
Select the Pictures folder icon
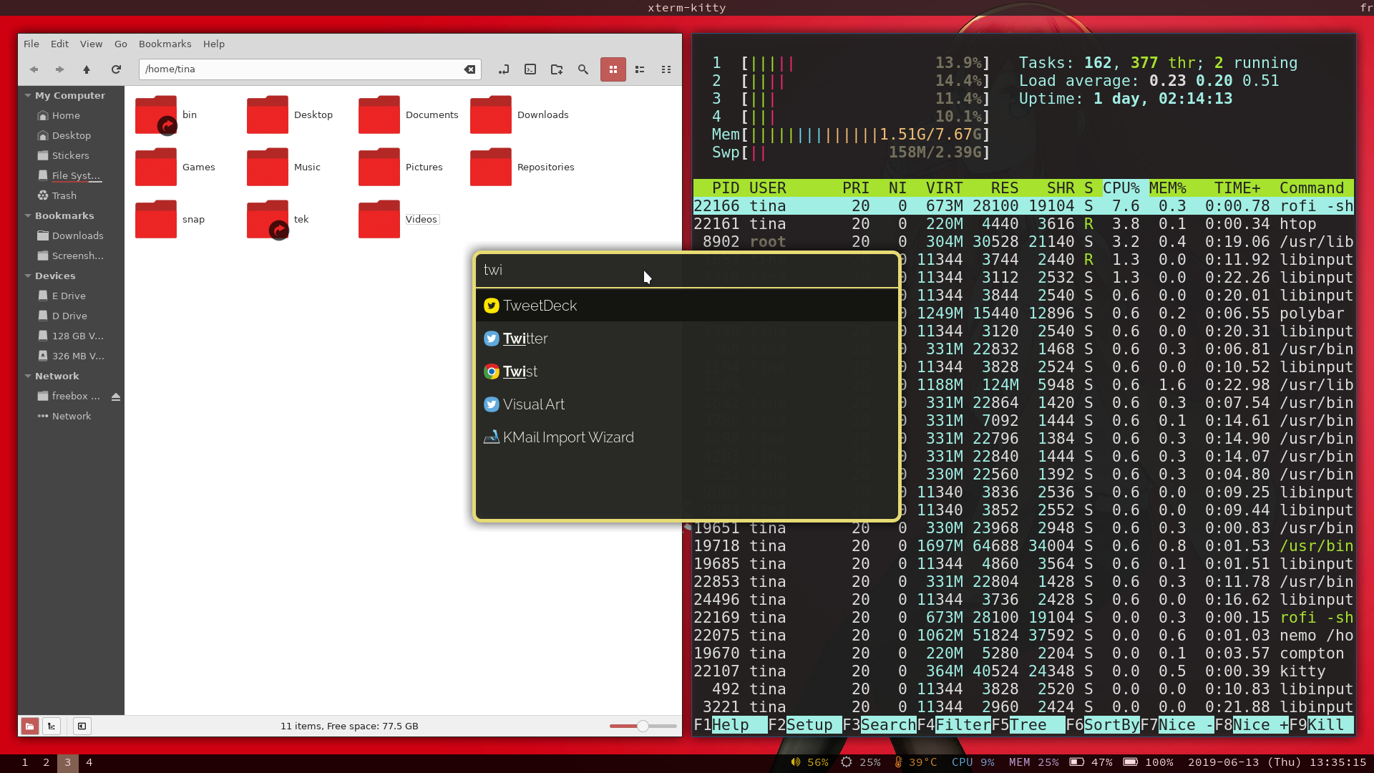[x=379, y=167]
